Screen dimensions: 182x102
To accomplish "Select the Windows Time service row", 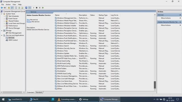I will coord(87,51).
